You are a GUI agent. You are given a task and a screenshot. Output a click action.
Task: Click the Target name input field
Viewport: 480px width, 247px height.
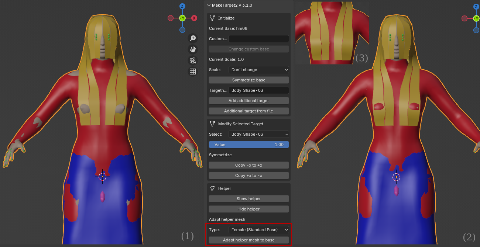pyautogui.click(x=258, y=90)
